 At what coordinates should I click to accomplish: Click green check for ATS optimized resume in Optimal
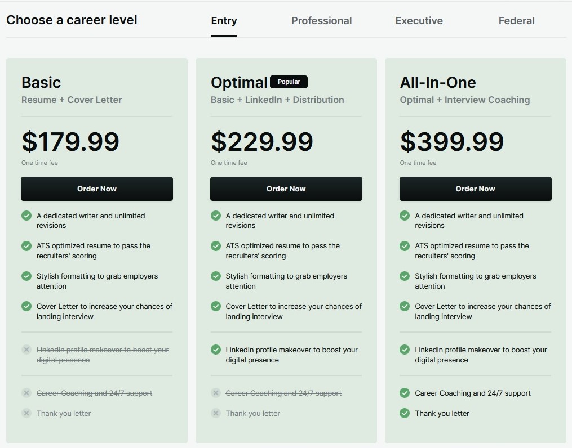coord(216,246)
